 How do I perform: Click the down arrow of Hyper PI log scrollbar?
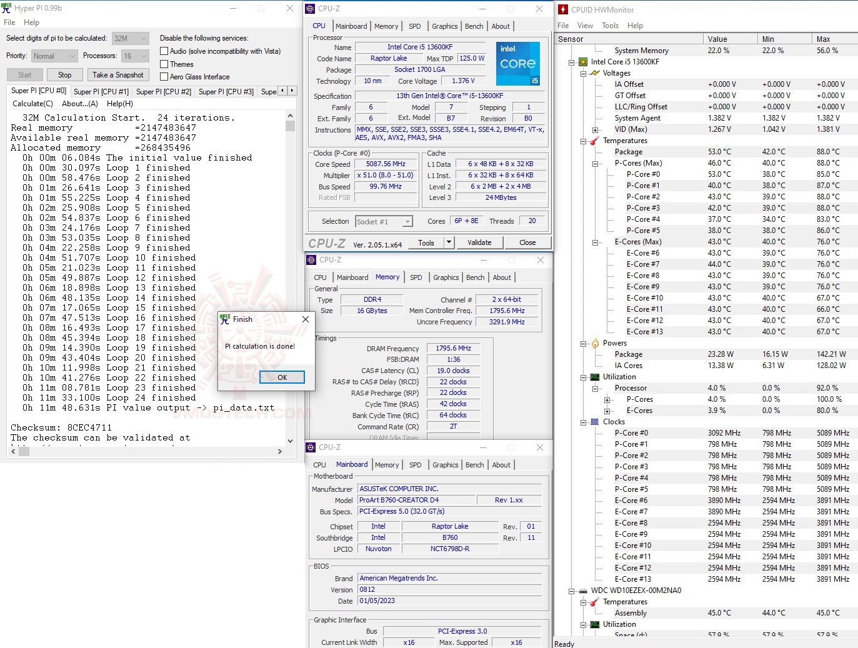(x=290, y=441)
